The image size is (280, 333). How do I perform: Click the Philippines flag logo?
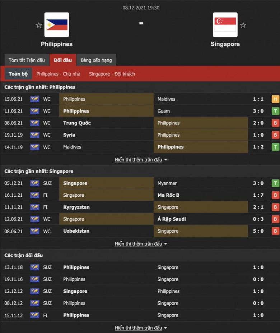pyautogui.click(x=57, y=25)
